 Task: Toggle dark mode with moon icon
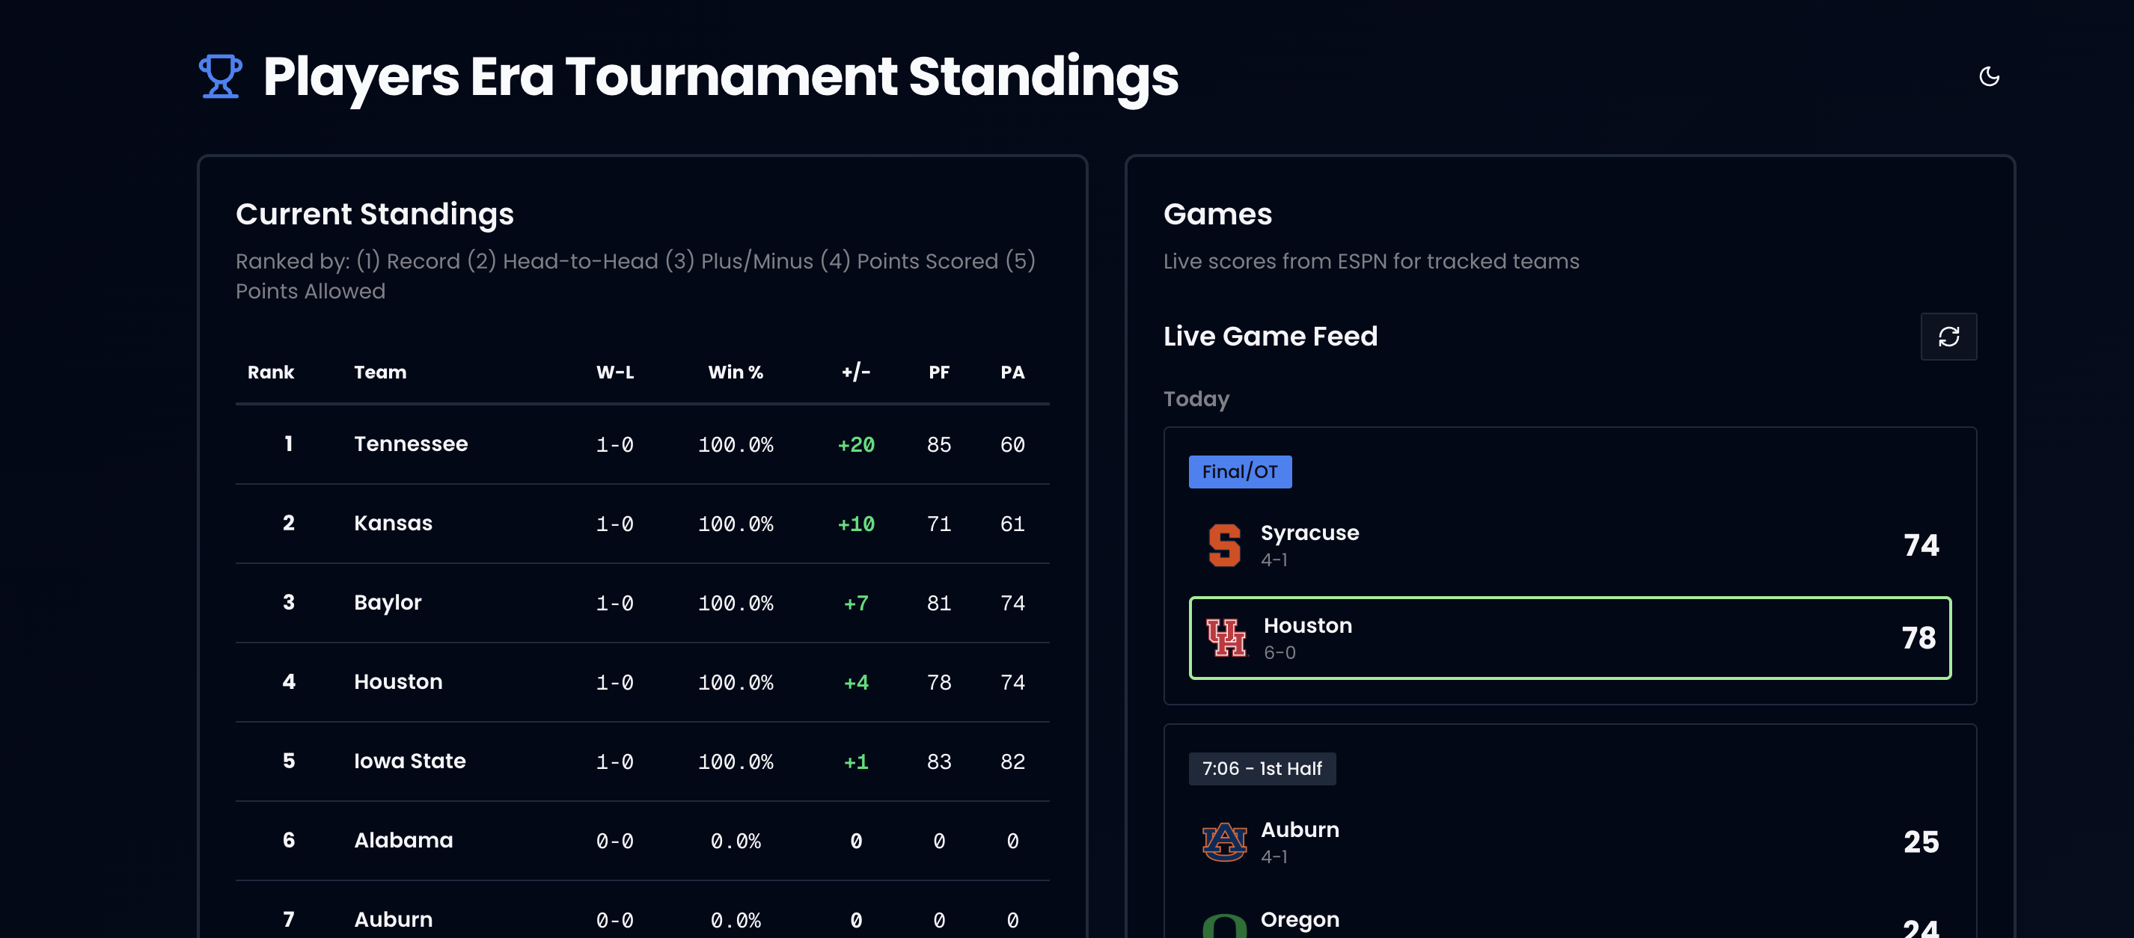[x=1988, y=77]
